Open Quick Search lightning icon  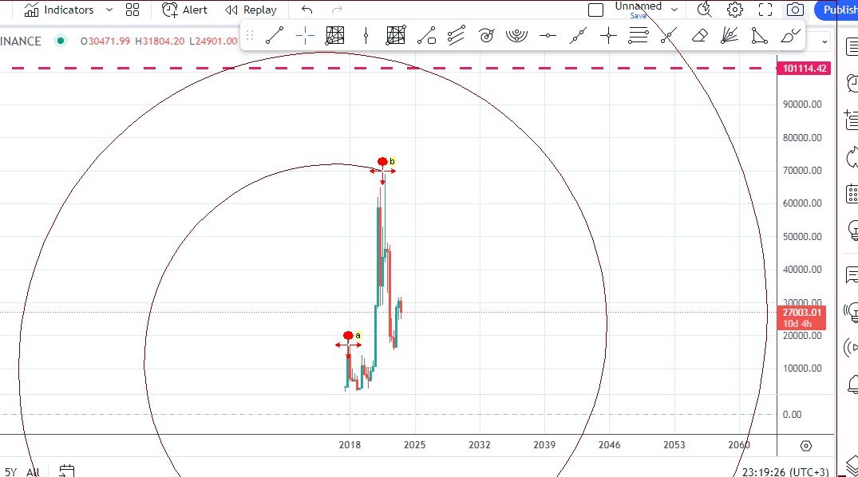[x=704, y=10]
